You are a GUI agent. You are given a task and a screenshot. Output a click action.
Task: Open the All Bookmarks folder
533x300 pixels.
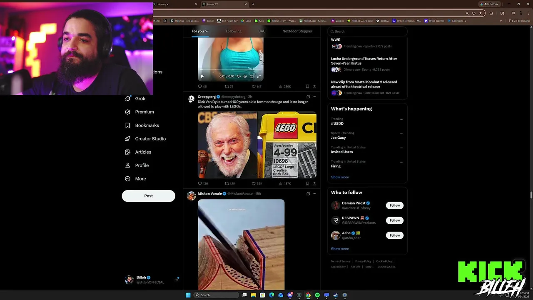click(519, 21)
